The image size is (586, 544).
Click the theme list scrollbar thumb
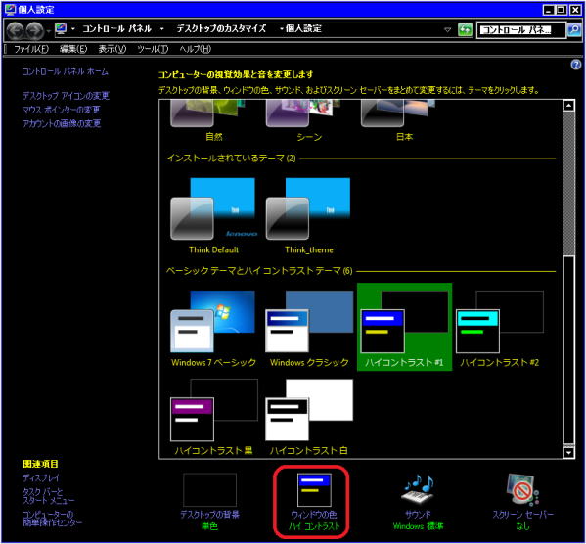pos(568,350)
